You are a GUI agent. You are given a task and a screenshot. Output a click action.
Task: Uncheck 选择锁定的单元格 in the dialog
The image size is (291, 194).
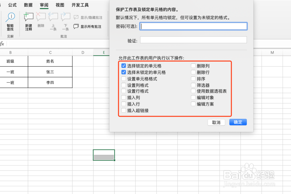[x=124, y=66]
